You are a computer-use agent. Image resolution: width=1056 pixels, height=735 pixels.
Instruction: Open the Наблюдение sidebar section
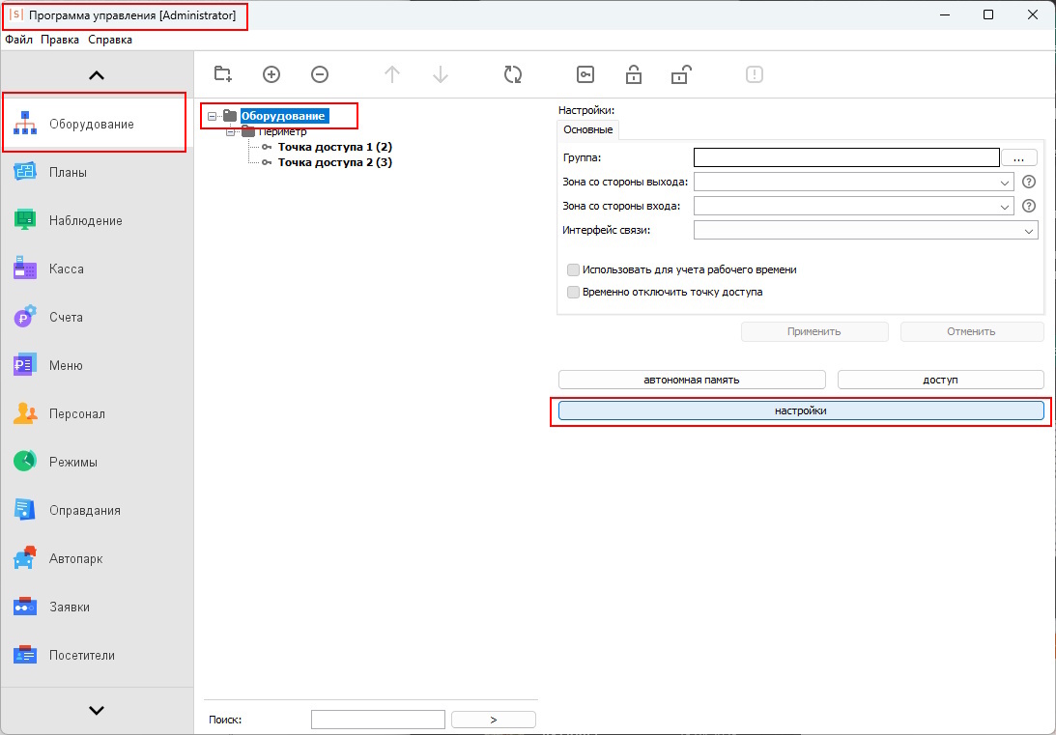(97, 221)
